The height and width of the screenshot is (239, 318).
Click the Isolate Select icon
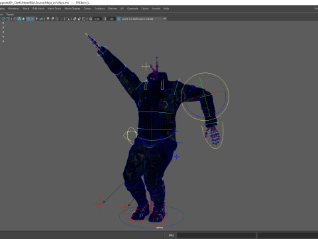(x=68, y=19)
